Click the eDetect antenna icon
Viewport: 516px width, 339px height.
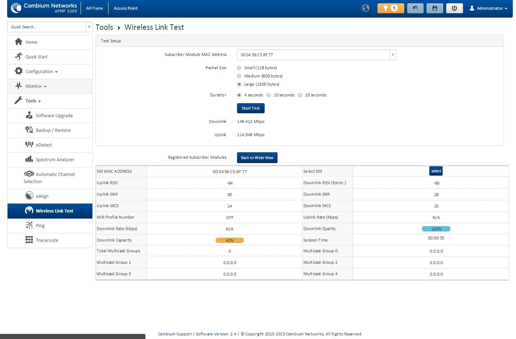[x=29, y=144]
